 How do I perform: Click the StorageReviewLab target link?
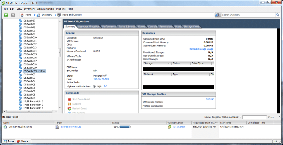coord(71,127)
